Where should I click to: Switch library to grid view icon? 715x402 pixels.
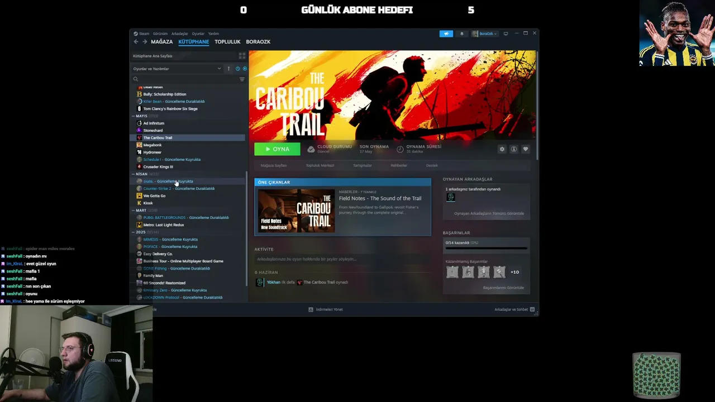[x=242, y=56]
